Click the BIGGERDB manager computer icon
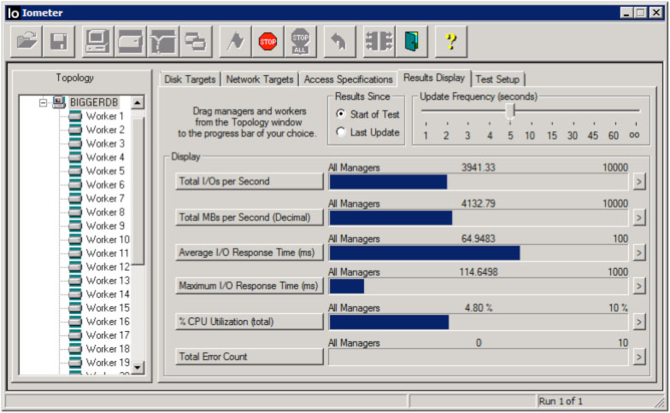Screen dimensions: 670x413 tap(58, 102)
